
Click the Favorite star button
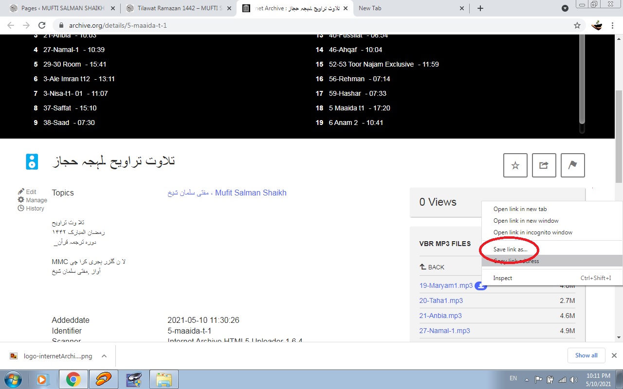pyautogui.click(x=515, y=165)
